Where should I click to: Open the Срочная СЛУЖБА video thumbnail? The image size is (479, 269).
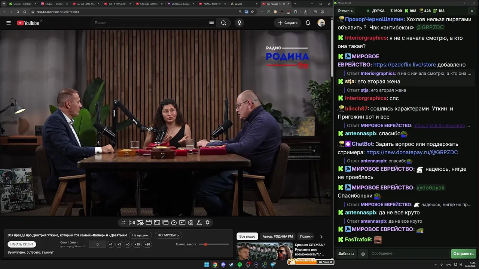tap(265, 251)
